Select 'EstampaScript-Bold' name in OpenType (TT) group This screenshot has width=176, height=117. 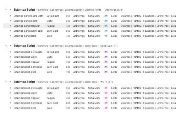(25, 72)
